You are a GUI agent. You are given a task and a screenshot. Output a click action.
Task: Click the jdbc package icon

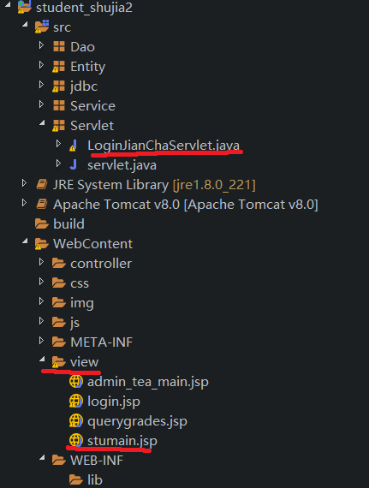(x=58, y=86)
